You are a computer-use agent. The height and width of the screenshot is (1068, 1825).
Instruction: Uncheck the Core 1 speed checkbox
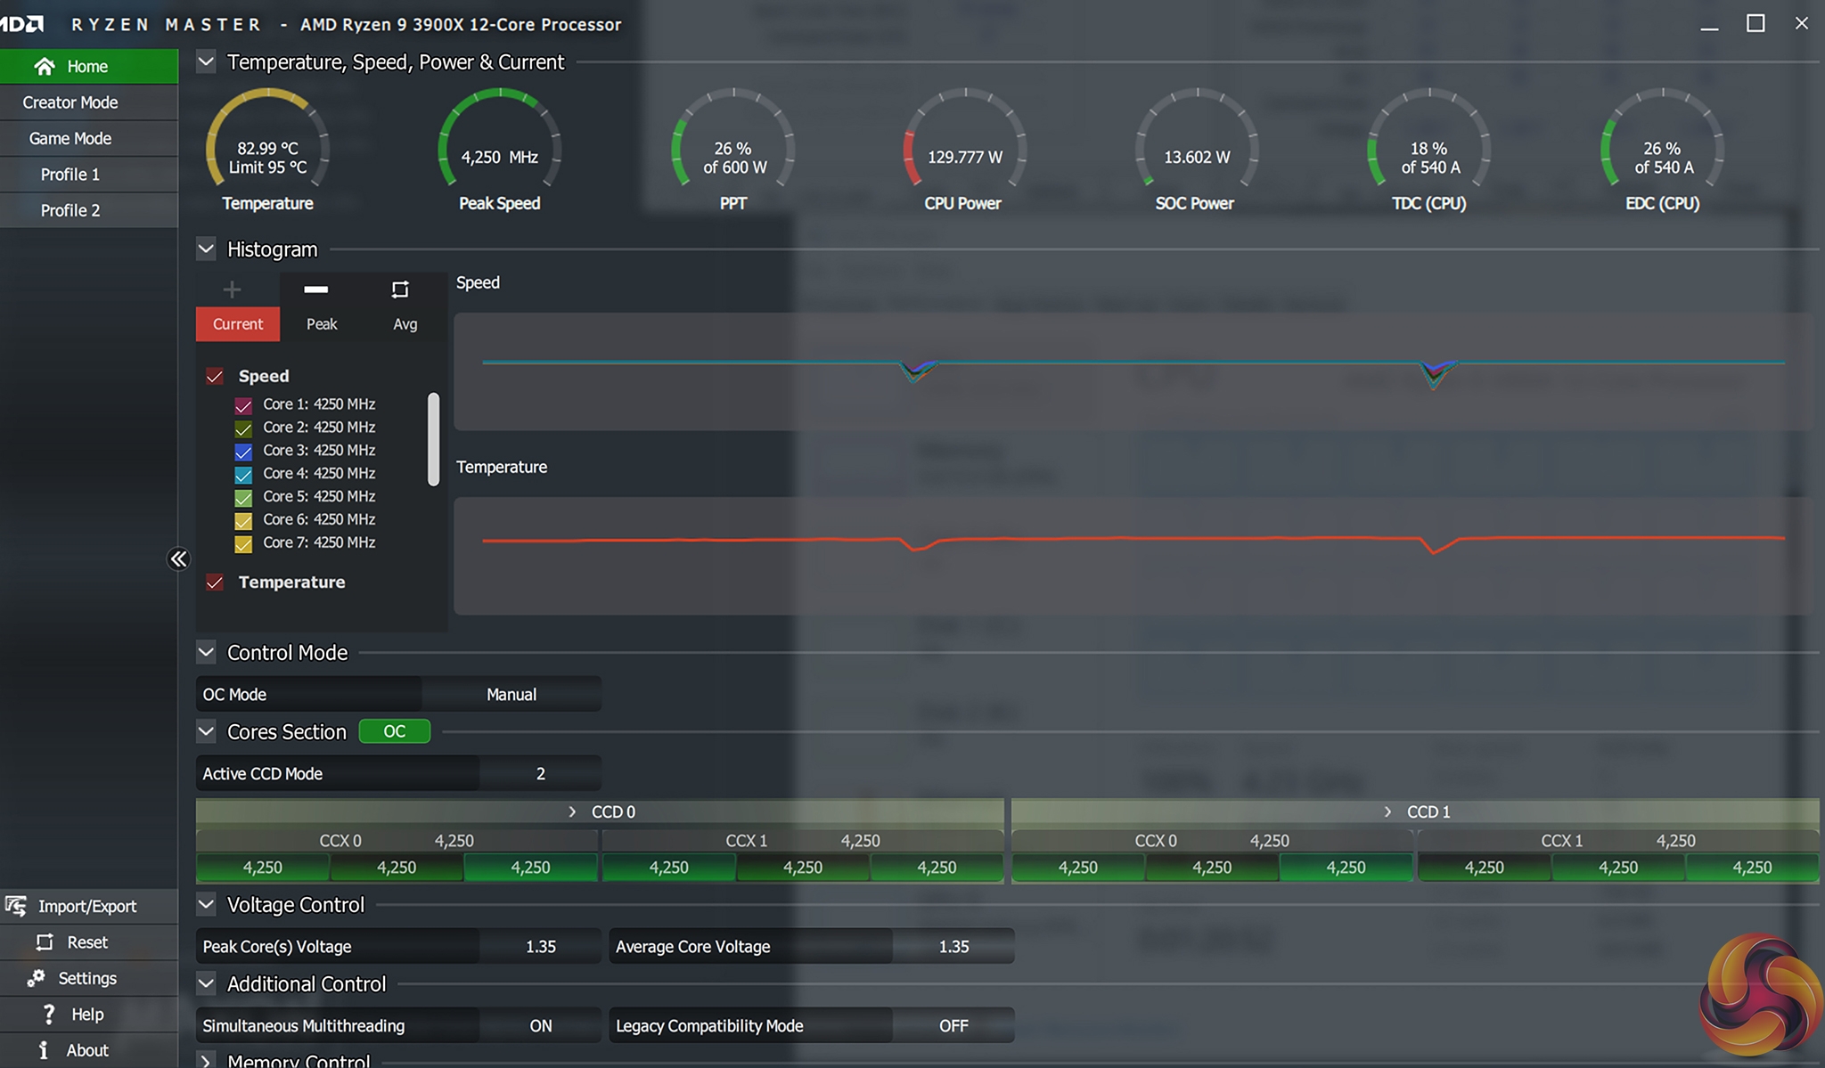point(243,405)
